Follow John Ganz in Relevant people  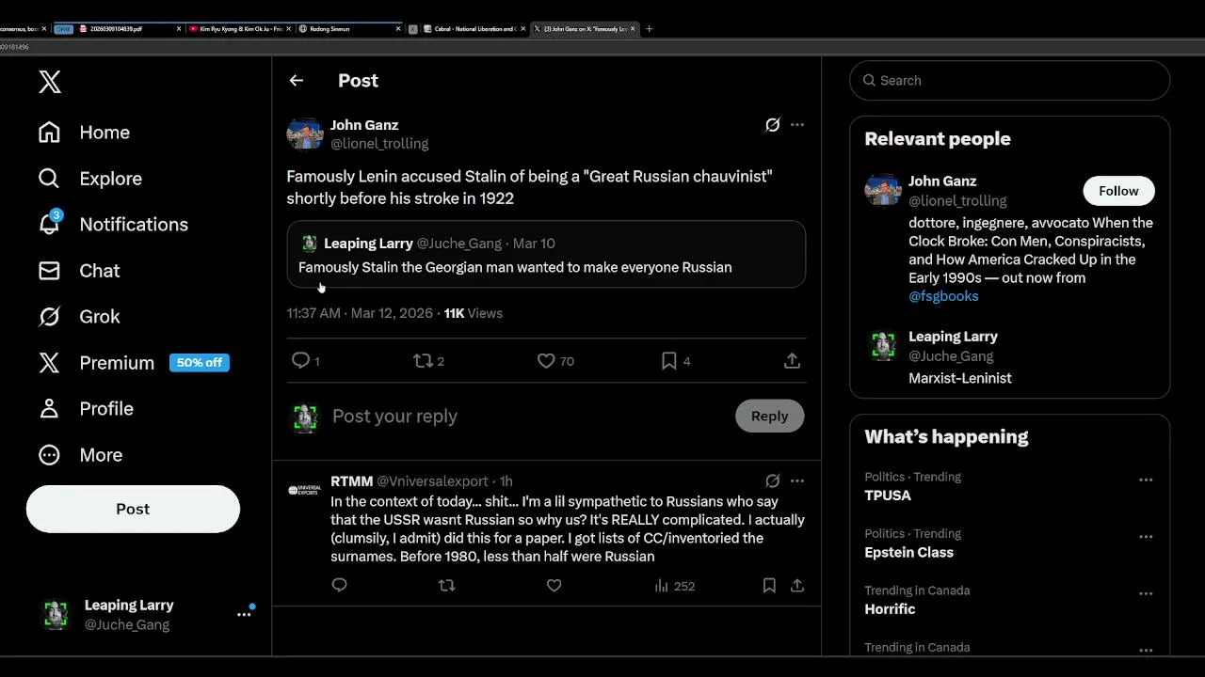(x=1118, y=191)
